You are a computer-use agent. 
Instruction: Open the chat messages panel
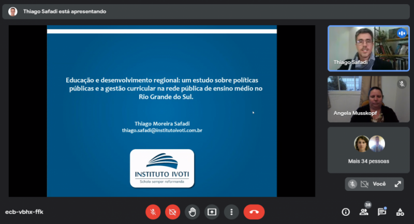point(382,212)
